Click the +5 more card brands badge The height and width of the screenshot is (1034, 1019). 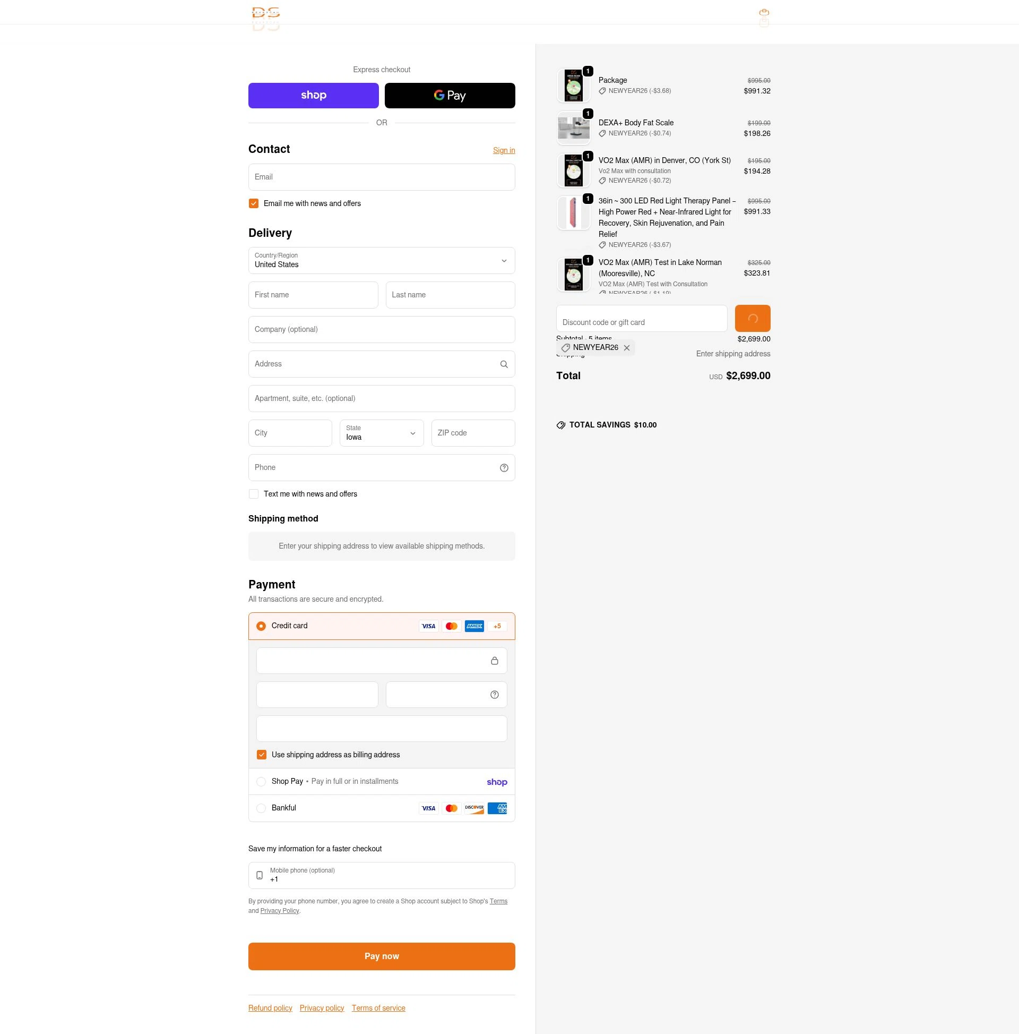[497, 626]
